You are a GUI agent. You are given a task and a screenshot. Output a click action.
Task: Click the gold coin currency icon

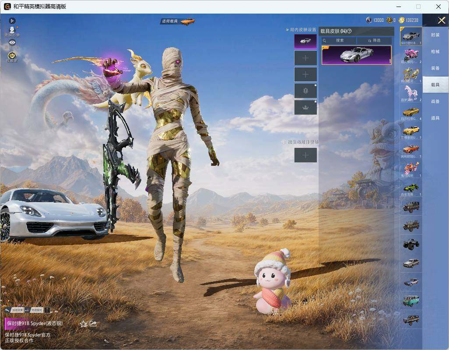pyautogui.click(x=401, y=20)
